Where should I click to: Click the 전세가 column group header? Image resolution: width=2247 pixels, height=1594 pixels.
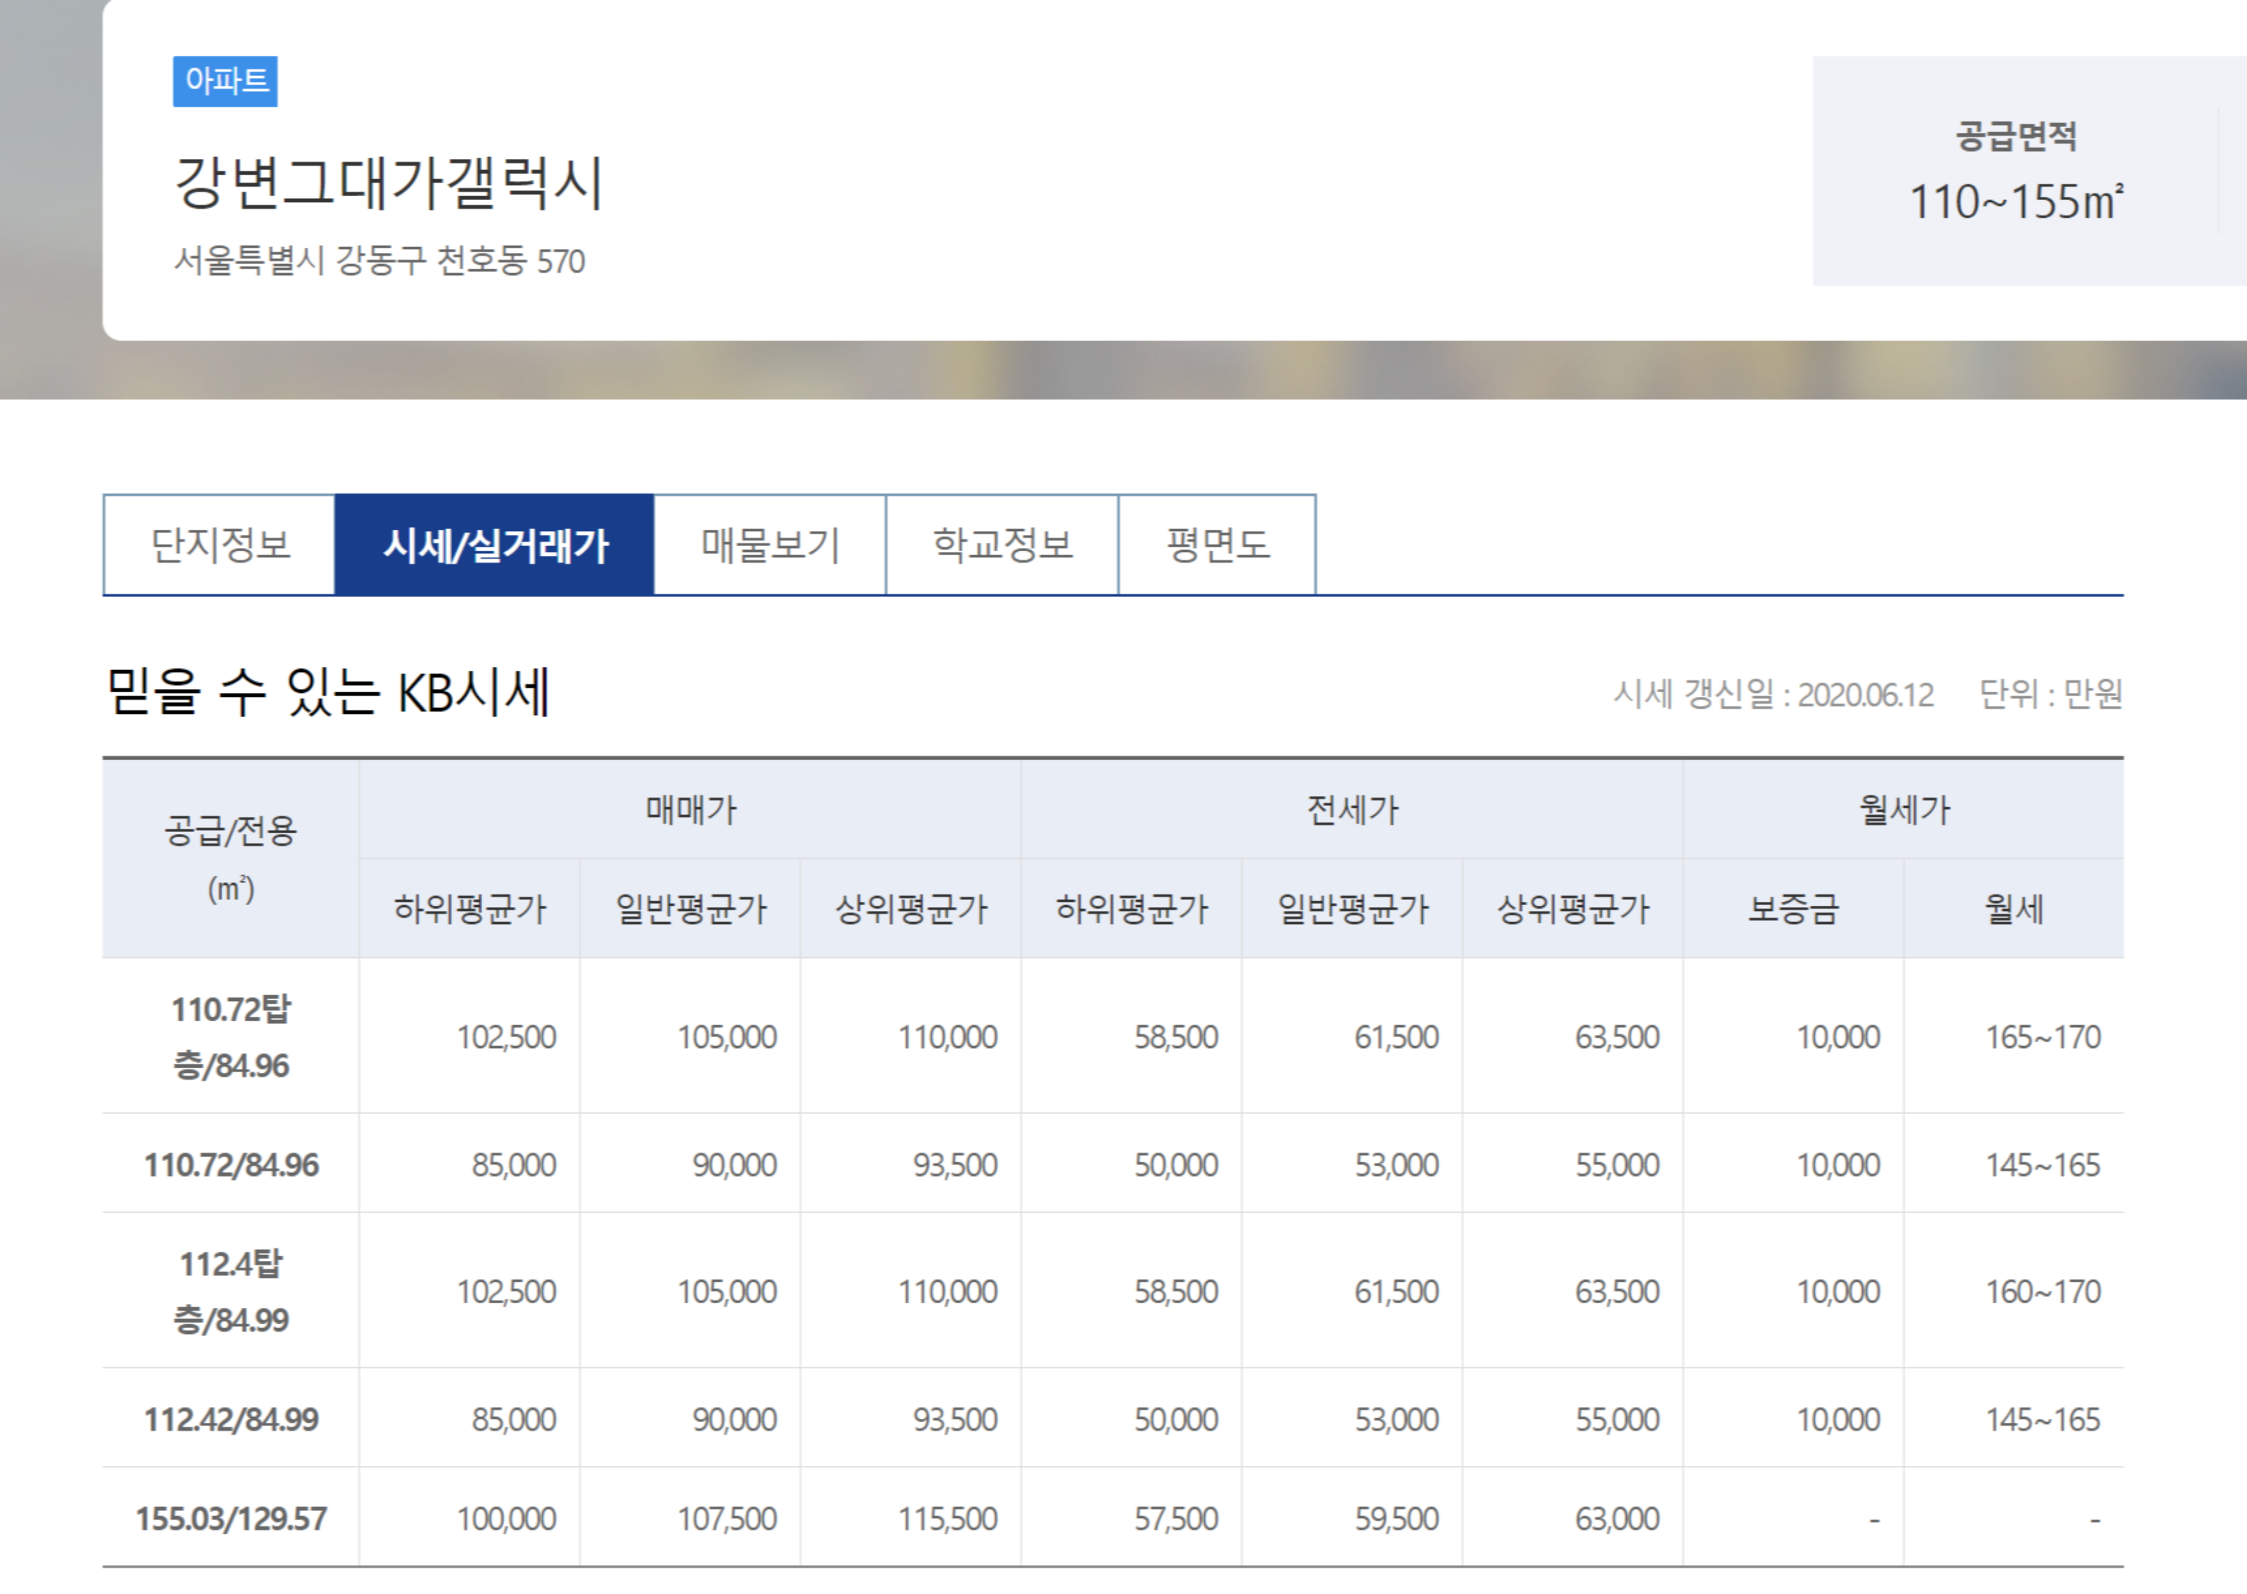[x=1352, y=809]
